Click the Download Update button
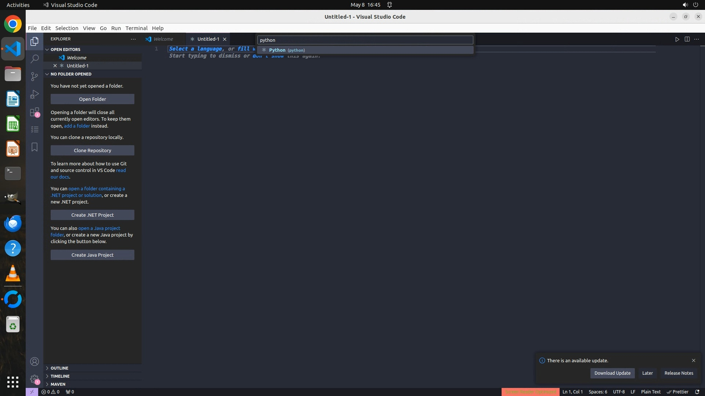The height and width of the screenshot is (396, 705). [612, 373]
